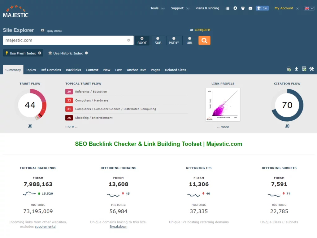Click the 33 Computers / Hardware swatch

tap(69, 100)
